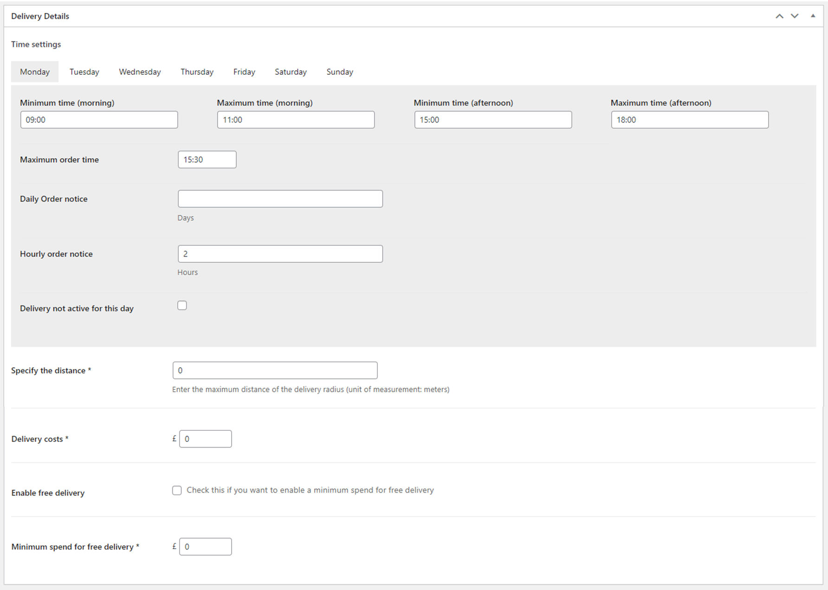
Task: Show the Saturday delivery times
Action: 291,72
